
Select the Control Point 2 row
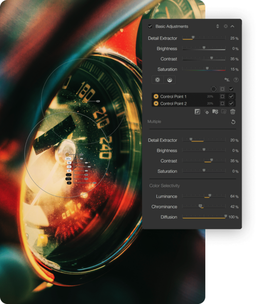tap(193, 103)
